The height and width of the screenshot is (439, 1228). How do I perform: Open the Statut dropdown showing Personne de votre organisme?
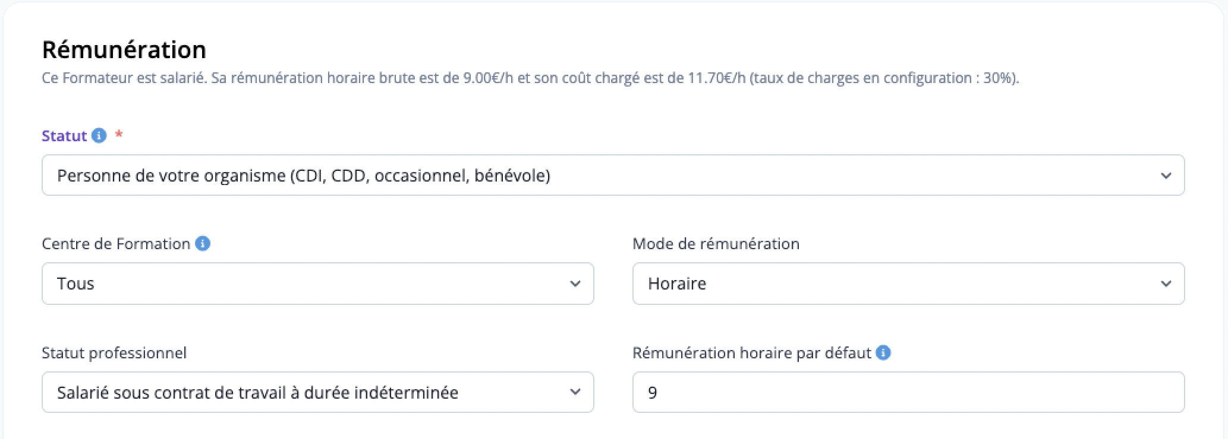pyautogui.click(x=613, y=175)
